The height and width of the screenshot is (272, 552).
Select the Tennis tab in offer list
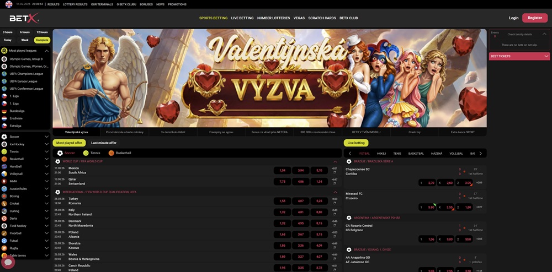92,153
